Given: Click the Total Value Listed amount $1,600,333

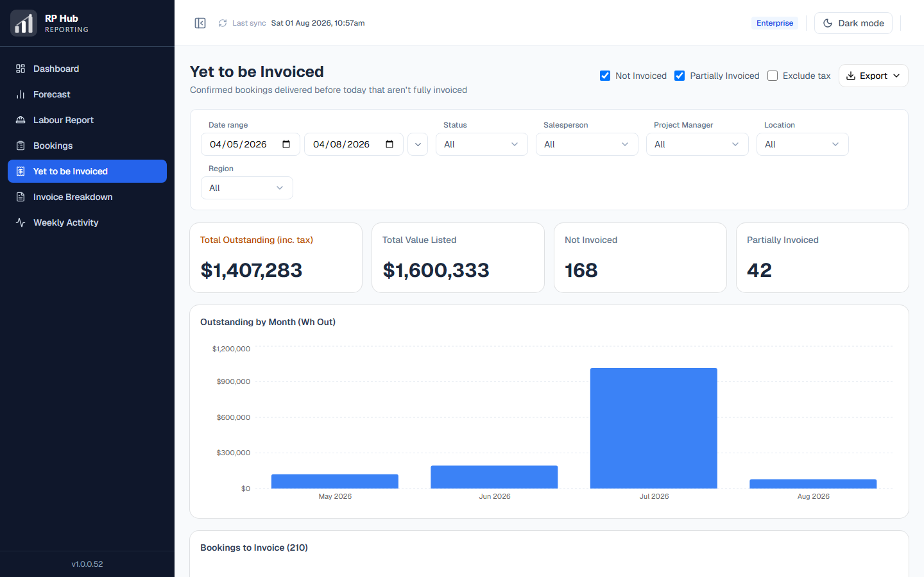Looking at the screenshot, I should 436,270.
